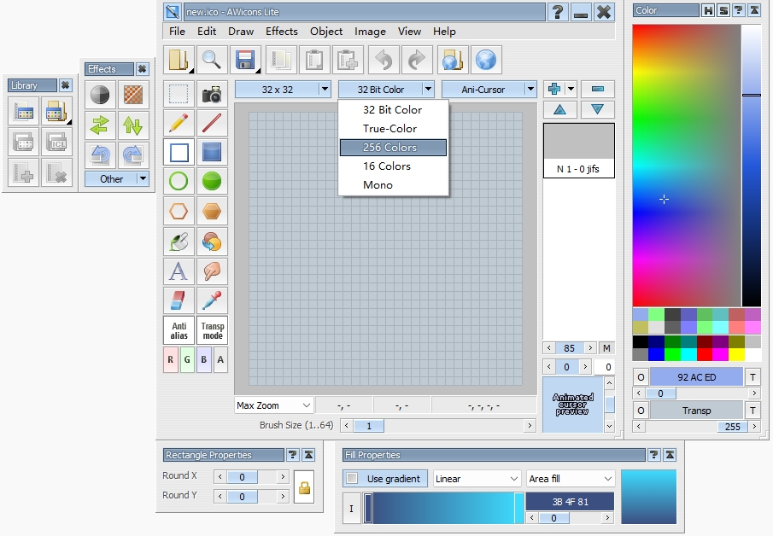Expand the Max Zoom combo box
The image size is (773, 536).
click(273, 405)
